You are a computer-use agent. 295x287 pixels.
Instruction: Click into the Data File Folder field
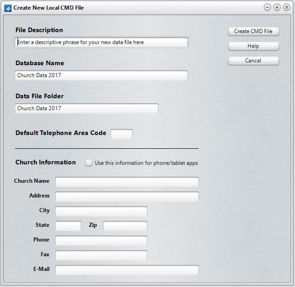[x=86, y=108]
